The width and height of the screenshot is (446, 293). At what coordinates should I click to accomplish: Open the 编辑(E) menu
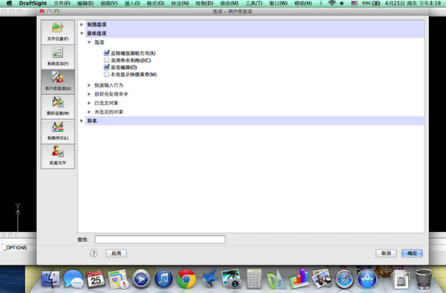coord(85,4)
